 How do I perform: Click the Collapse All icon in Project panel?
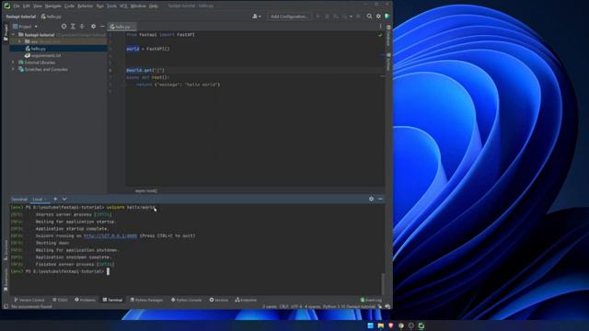point(82,27)
